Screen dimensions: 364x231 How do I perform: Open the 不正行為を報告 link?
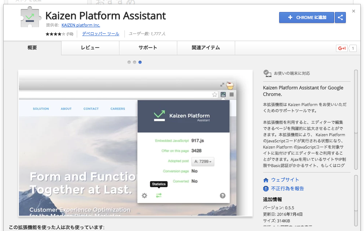point(288,189)
